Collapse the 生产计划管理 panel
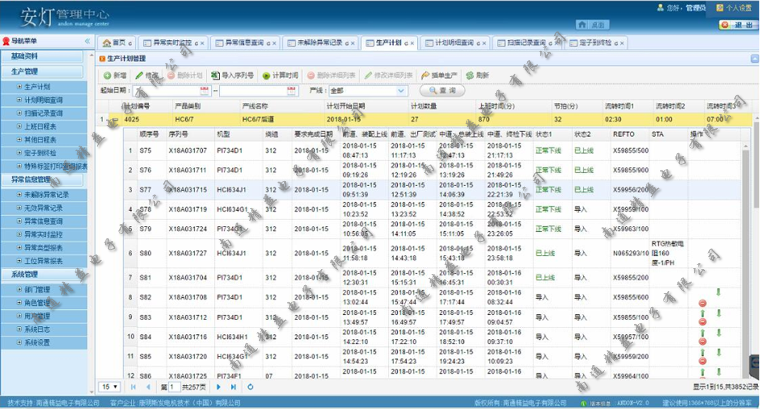 (755, 59)
